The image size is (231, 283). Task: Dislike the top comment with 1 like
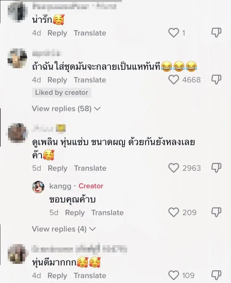pos(216,33)
